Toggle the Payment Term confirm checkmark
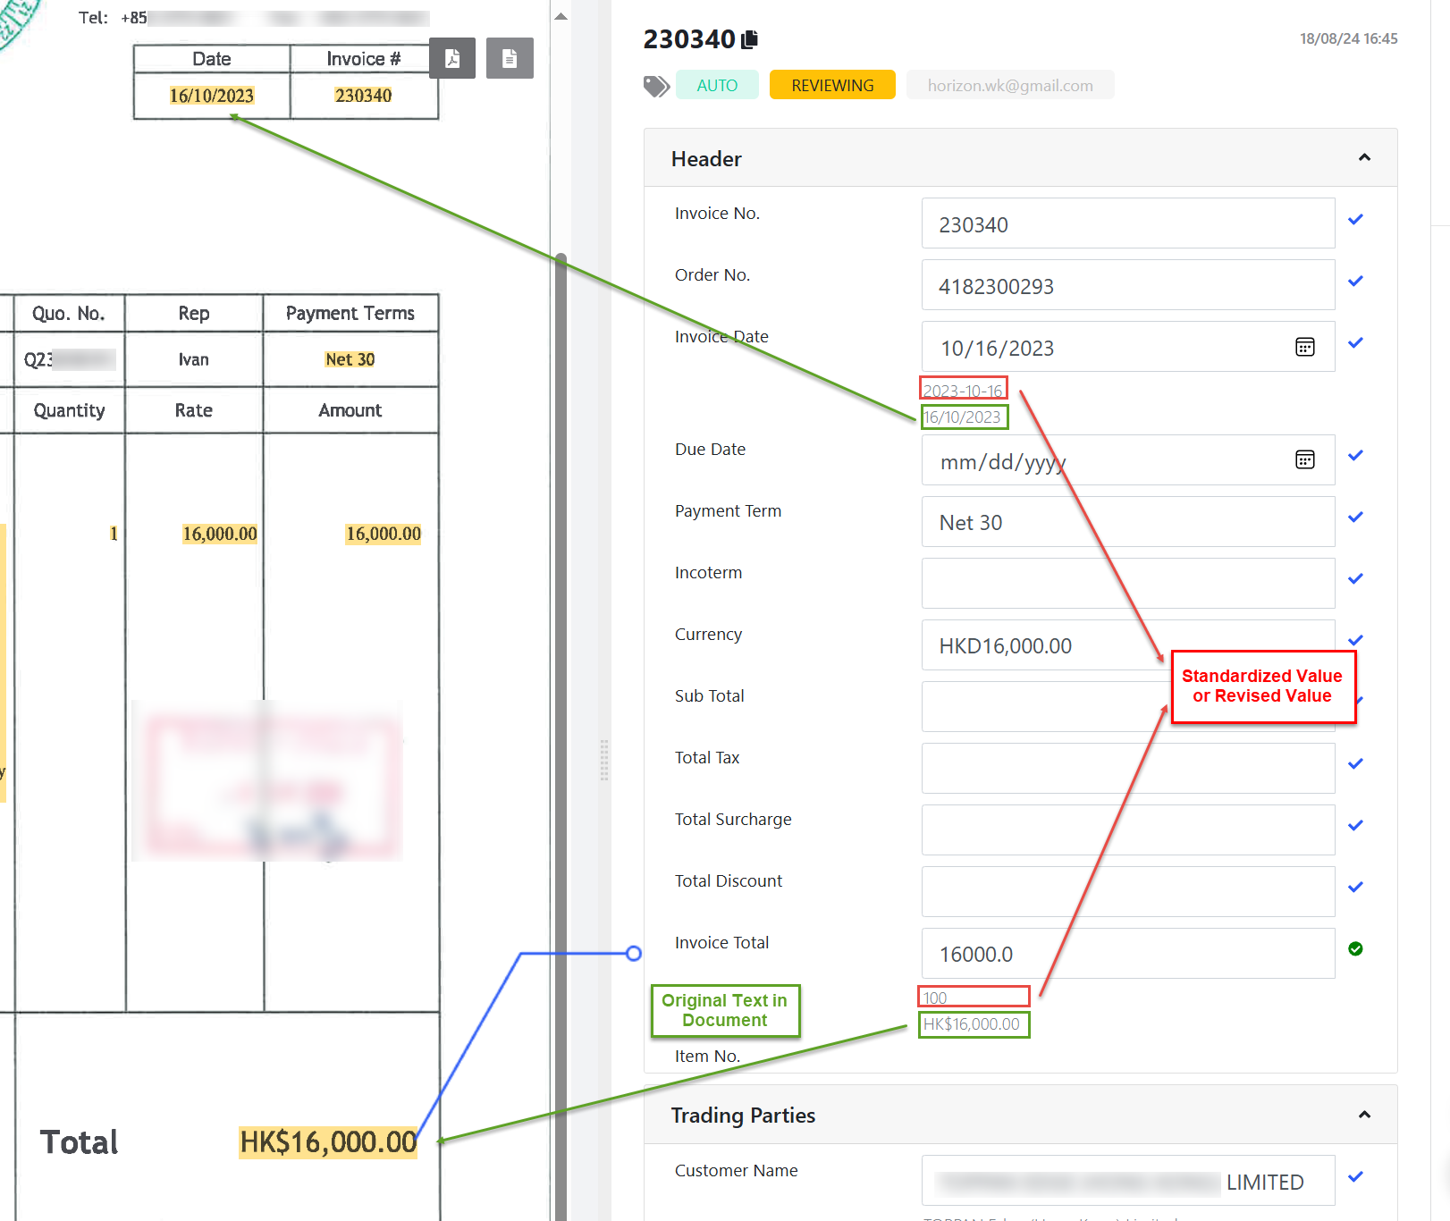 point(1355,517)
